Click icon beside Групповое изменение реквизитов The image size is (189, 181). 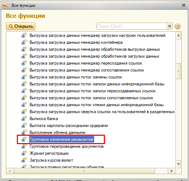(x=24, y=139)
